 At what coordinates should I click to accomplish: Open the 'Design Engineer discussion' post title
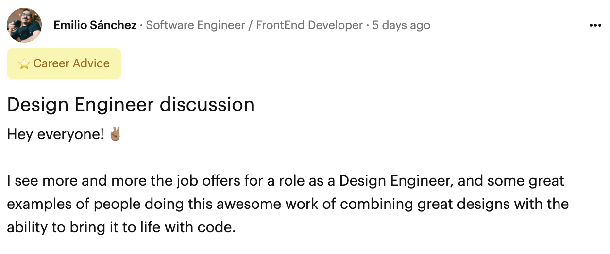[131, 105]
